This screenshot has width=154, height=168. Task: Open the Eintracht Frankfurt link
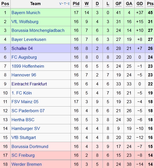click(29, 84)
